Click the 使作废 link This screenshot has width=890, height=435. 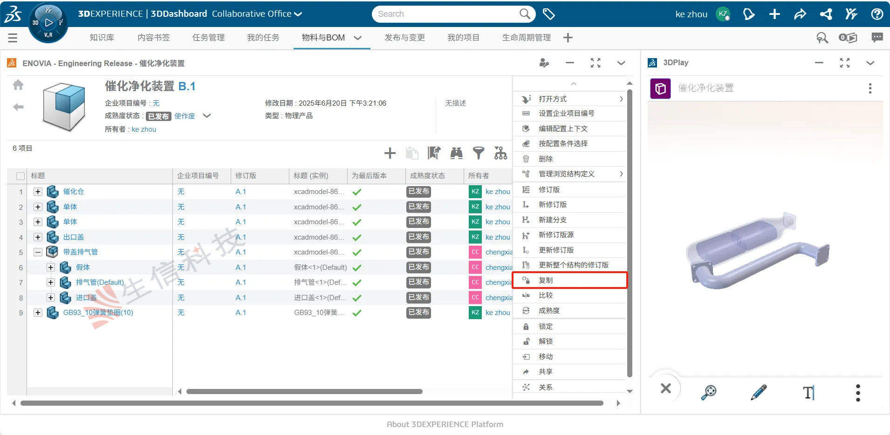(x=185, y=116)
